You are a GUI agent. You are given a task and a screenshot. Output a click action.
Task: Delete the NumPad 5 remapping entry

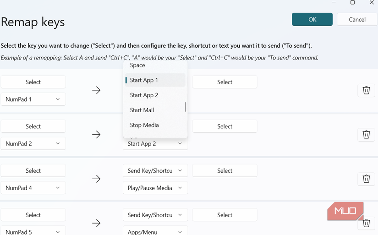pyautogui.click(x=366, y=223)
